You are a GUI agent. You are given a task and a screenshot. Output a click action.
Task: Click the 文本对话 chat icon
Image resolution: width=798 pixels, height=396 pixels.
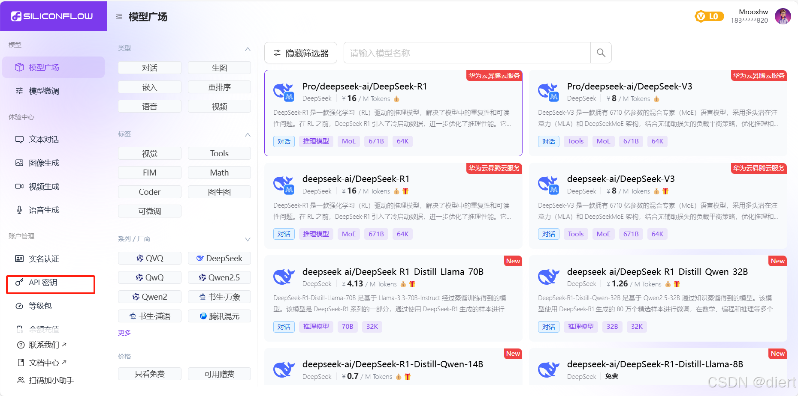point(19,139)
